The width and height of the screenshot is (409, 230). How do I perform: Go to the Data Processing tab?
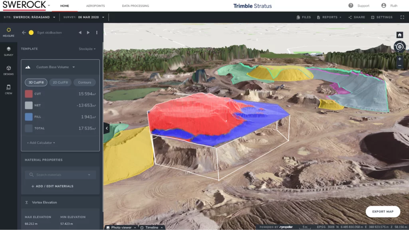(x=135, y=6)
